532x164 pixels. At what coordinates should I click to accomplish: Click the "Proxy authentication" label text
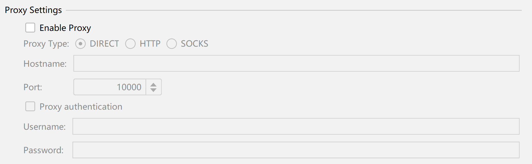click(81, 107)
